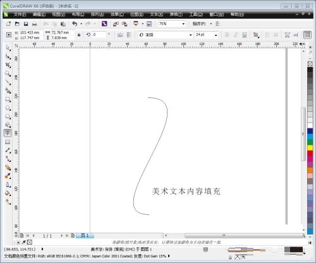The image size is (316, 263).
Task: Switch to the 页 1 page tab
Action: click(85, 235)
